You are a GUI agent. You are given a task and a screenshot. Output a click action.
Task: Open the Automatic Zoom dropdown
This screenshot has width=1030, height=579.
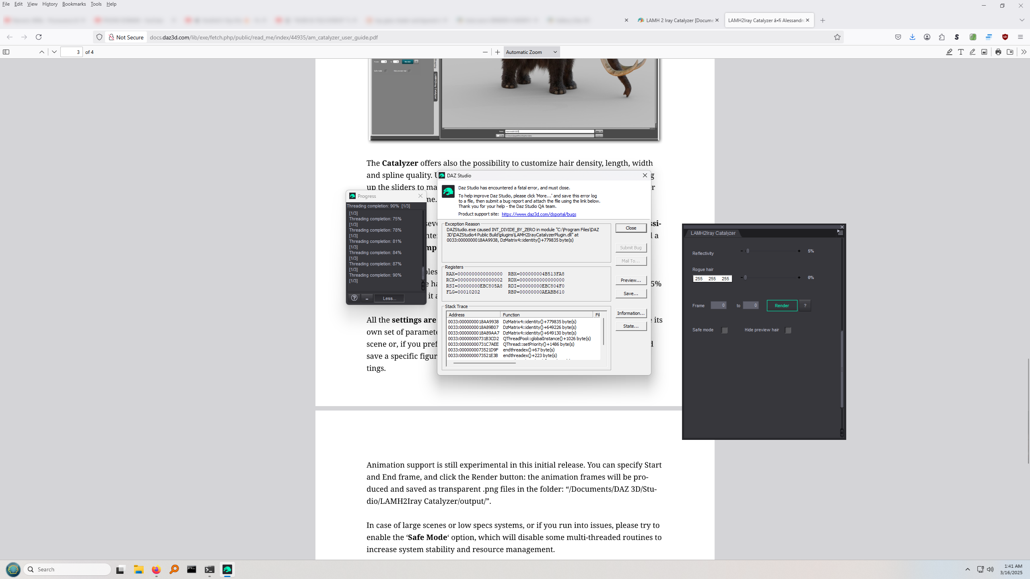coord(531,52)
